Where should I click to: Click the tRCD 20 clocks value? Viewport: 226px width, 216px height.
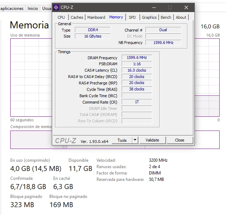pos(137,77)
